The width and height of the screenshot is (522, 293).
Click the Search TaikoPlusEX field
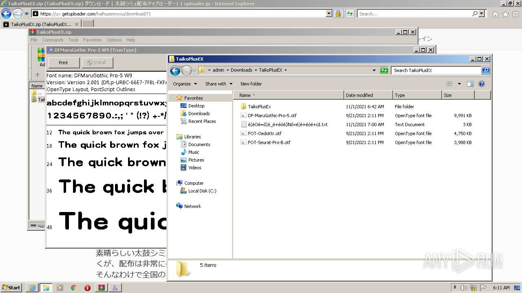(x=436, y=70)
